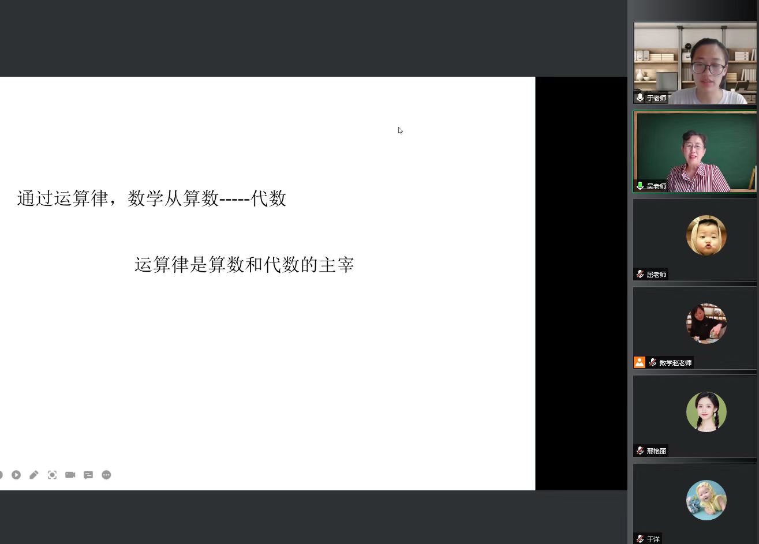Select the pencil annotation tool in slide toolbar
The height and width of the screenshot is (544, 759).
click(x=34, y=475)
